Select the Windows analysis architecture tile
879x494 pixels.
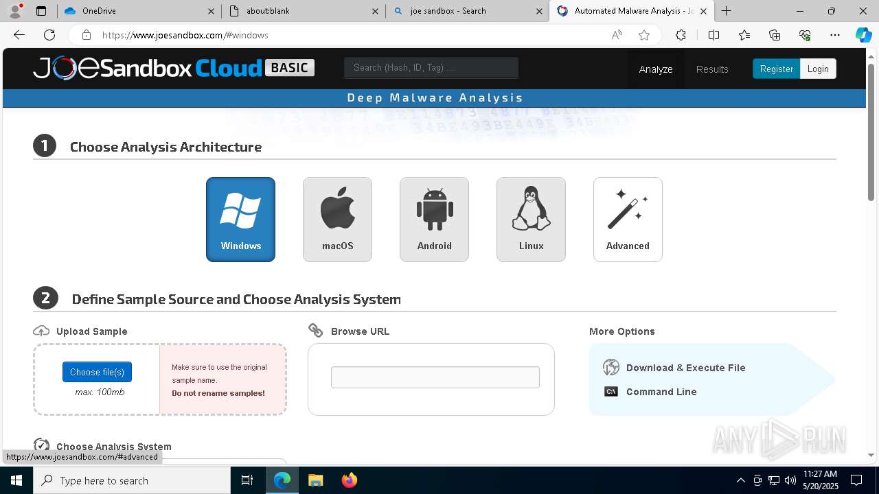coord(240,220)
